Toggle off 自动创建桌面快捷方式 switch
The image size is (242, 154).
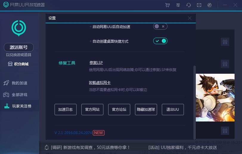[160, 41]
